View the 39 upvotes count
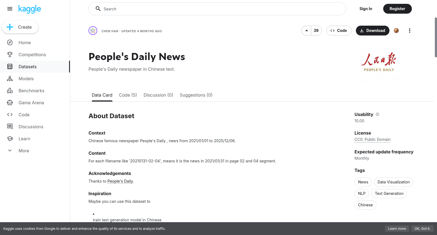Image resolution: width=437 pixels, height=235 pixels. coord(316,31)
